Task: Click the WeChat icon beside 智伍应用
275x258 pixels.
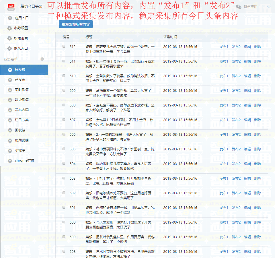Action: tap(239, 7)
